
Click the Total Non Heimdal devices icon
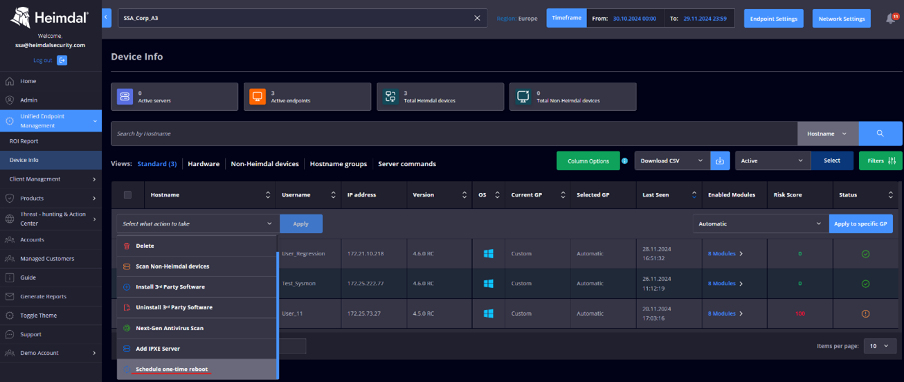[523, 97]
